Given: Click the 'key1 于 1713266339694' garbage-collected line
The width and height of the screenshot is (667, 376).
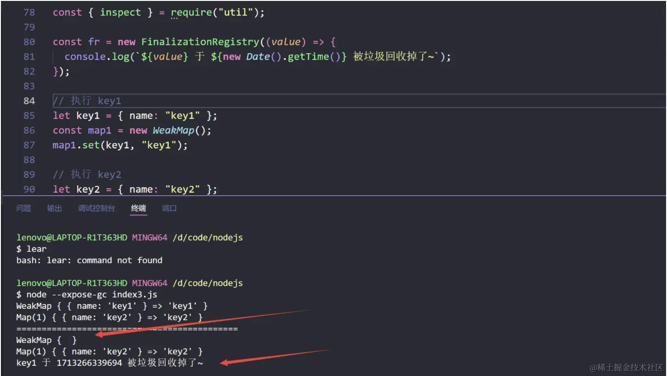Looking at the screenshot, I should (110, 363).
